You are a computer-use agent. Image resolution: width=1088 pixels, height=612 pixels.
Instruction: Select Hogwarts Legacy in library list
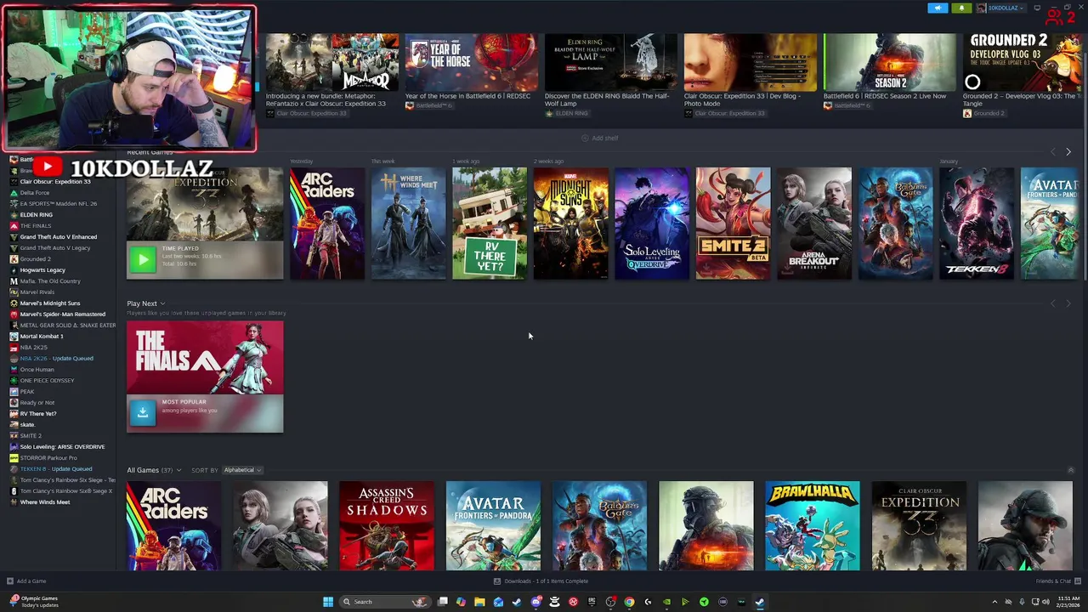(x=42, y=270)
